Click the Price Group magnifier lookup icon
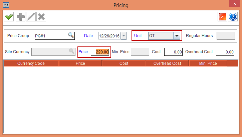242x137 pixels. pyautogui.click(x=71, y=35)
